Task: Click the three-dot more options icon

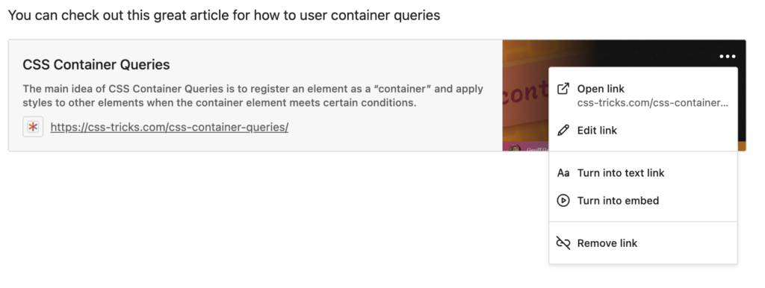Action: click(727, 57)
